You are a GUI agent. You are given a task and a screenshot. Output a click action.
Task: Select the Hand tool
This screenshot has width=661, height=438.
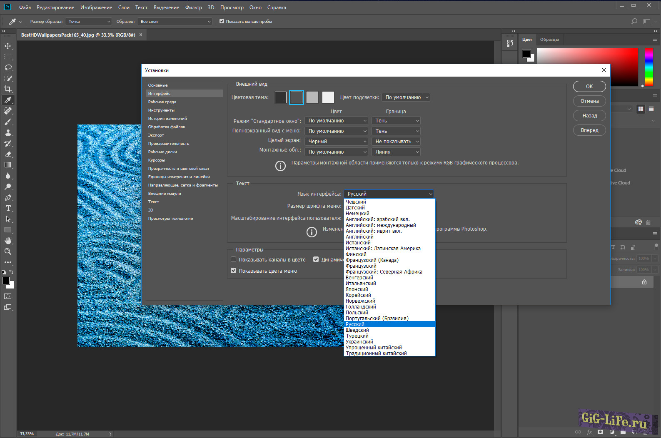[x=8, y=241]
